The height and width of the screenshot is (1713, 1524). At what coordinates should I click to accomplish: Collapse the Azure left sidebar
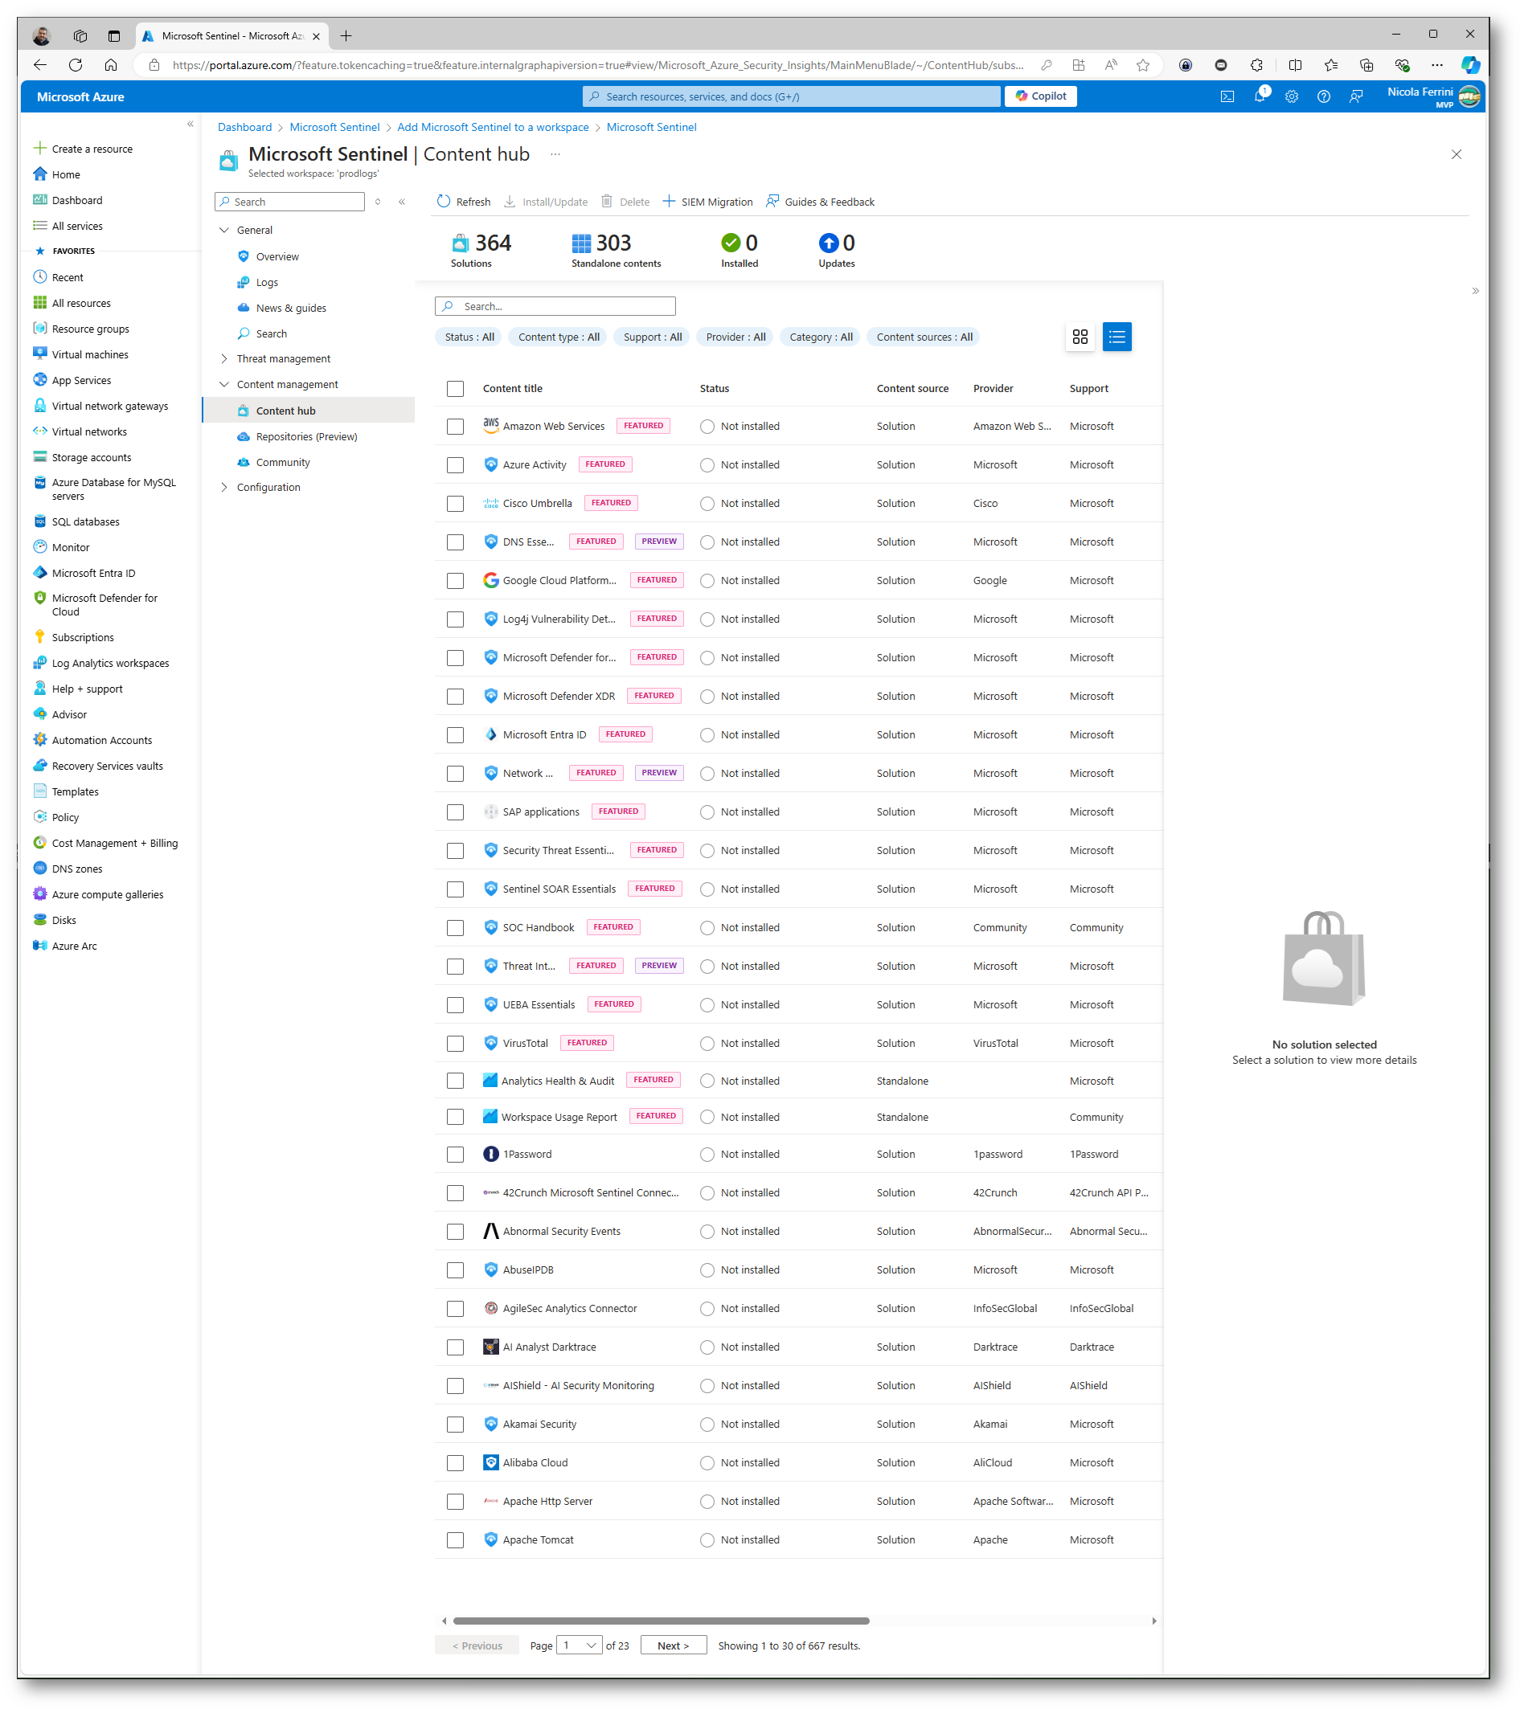pos(190,124)
